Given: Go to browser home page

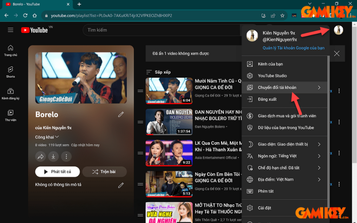Looking at the screenshot, I should pyautogui.click(x=35, y=16).
